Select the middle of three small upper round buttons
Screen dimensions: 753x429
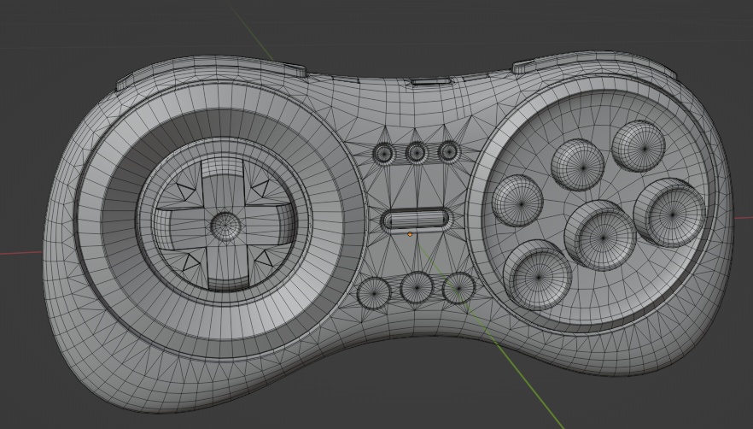tap(417, 152)
